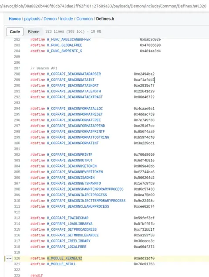The width and height of the screenshot is (209, 277).
Task: Click H_COFFAPI_GETPROCADDRESS symbol
Action: pyautogui.click(x=72, y=229)
